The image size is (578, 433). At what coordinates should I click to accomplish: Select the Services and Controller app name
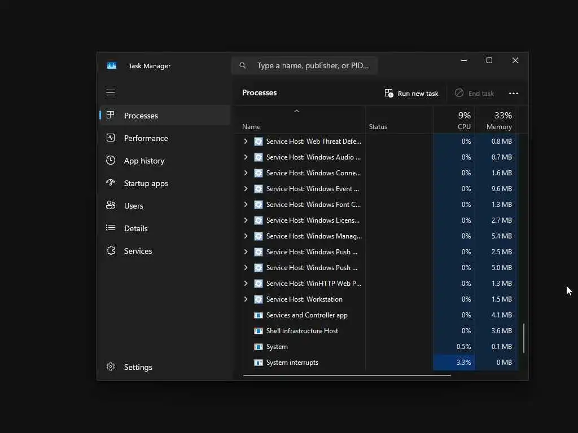click(306, 315)
